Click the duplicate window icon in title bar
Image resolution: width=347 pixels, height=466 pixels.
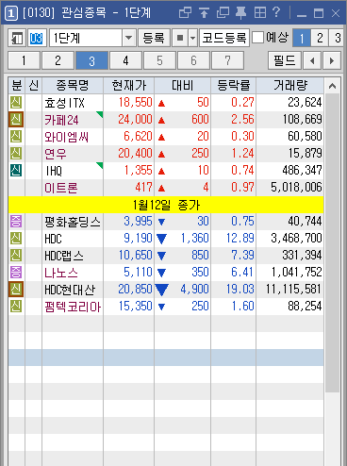pos(223,13)
